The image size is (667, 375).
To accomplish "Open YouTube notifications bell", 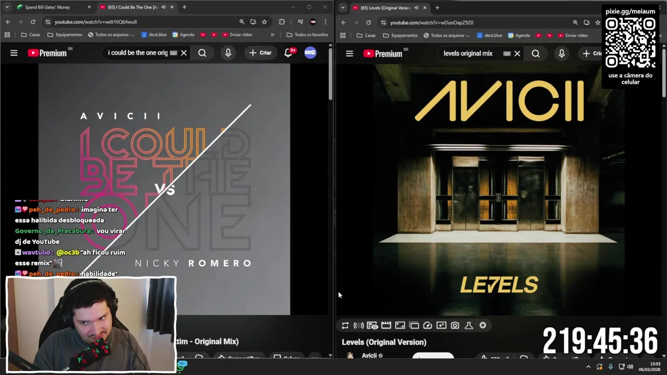I will coord(288,53).
